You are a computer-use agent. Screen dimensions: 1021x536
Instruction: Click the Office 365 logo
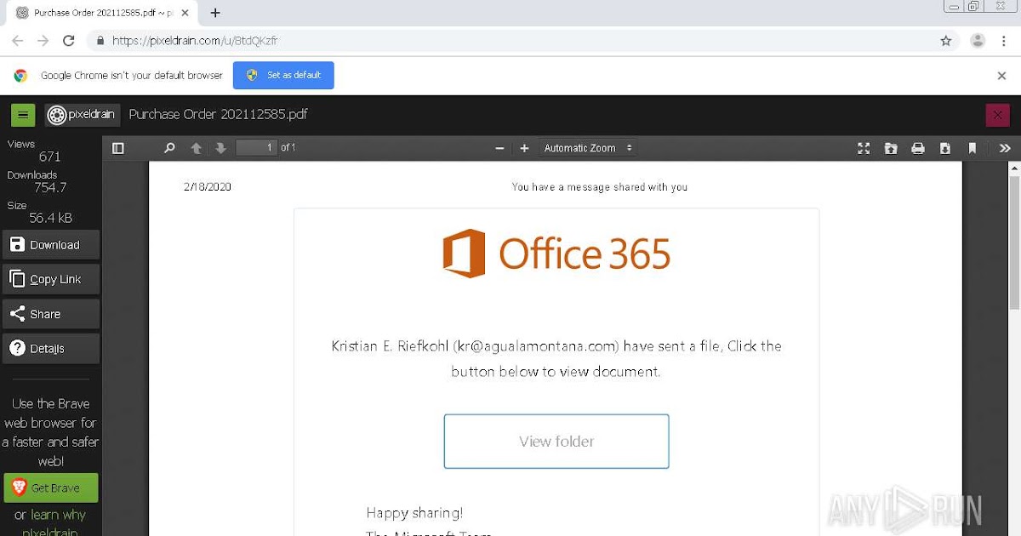click(556, 254)
